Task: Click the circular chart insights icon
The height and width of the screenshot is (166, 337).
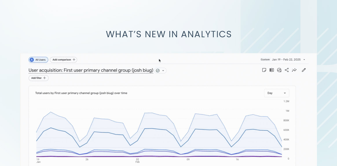Action: pyautogui.click(x=279, y=70)
